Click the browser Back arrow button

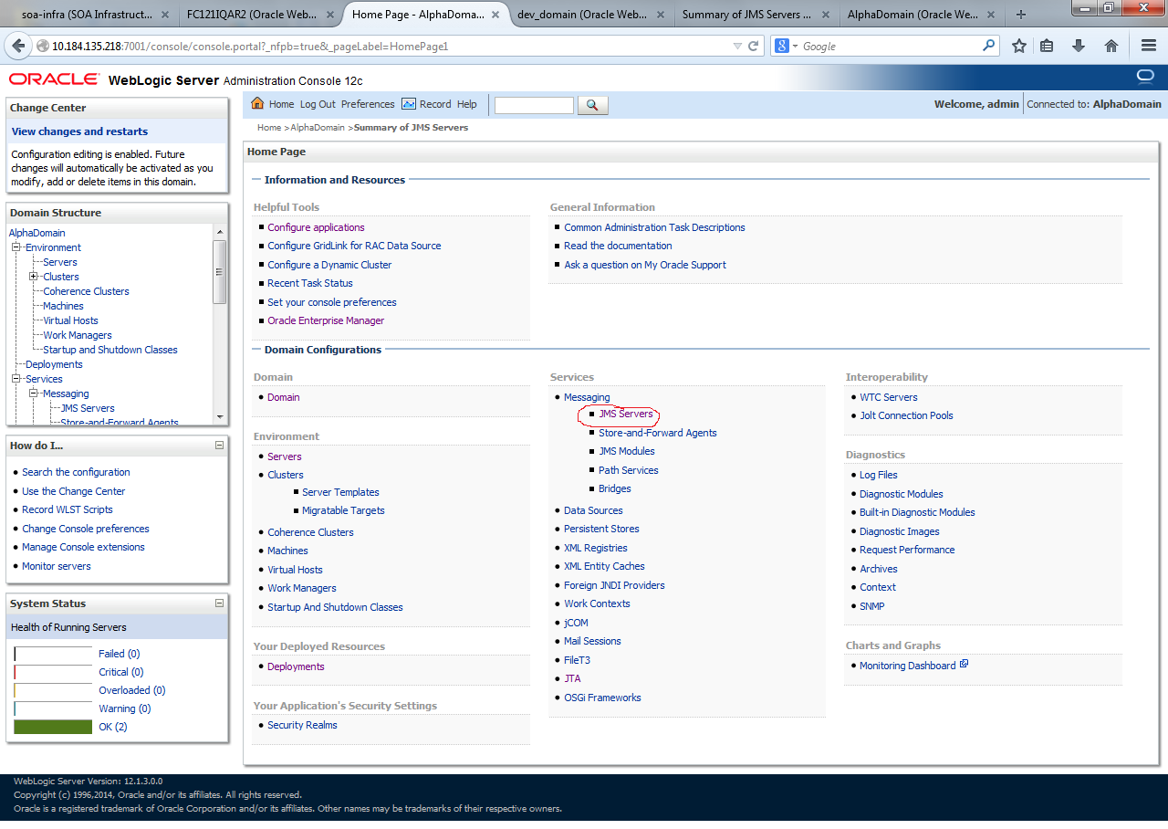tap(18, 46)
